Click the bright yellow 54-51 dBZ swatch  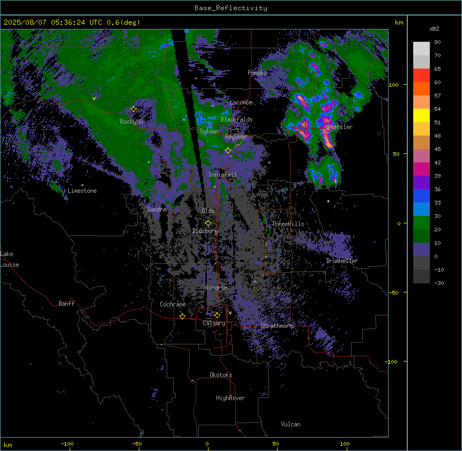421,115
